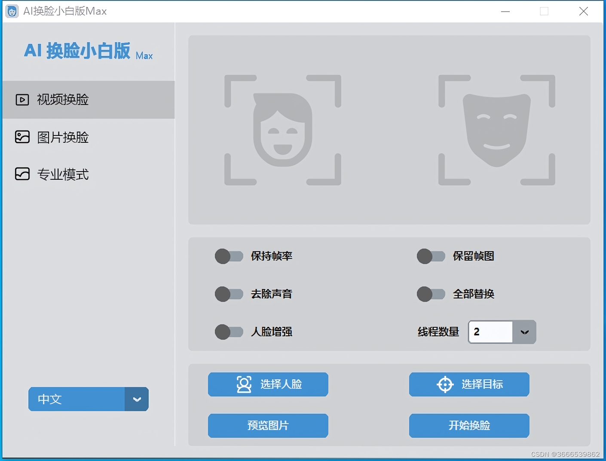Toggle the 保持帧率 switch
606x461 pixels.
pos(229,256)
